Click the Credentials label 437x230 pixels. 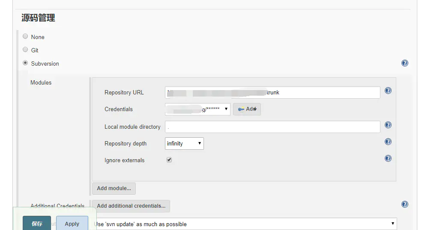click(118, 109)
